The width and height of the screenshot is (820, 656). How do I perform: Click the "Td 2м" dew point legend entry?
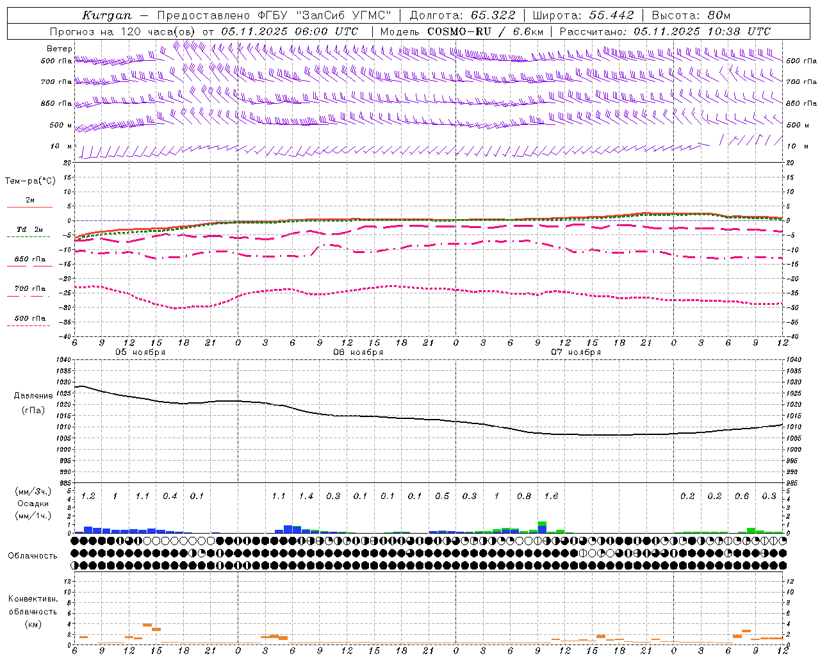pos(29,229)
